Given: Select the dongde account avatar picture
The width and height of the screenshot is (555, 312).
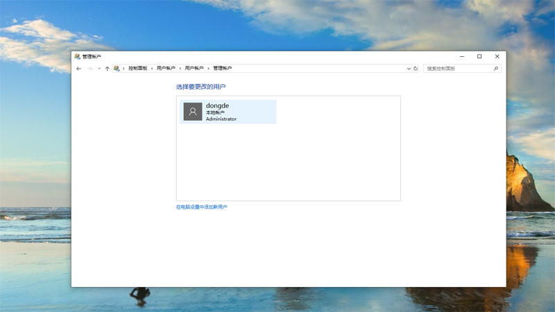Looking at the screenshot, I should 193,112.
